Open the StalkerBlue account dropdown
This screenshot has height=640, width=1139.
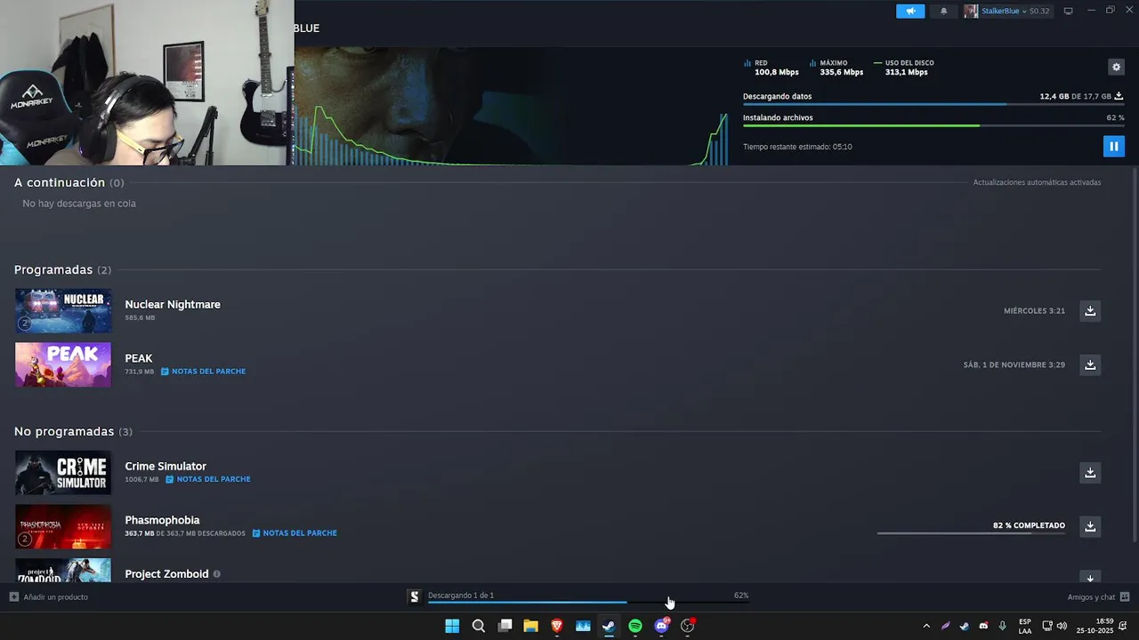tap(1006, 11)
